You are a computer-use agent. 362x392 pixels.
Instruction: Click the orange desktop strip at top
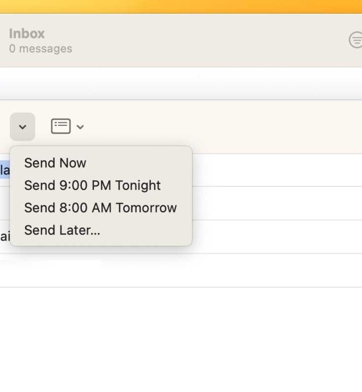tap(181, 6)
